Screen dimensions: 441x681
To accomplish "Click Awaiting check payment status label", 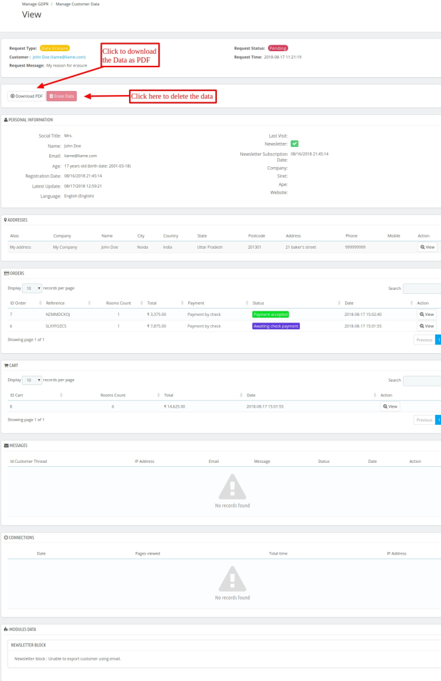I will click(x=276, y=326).
